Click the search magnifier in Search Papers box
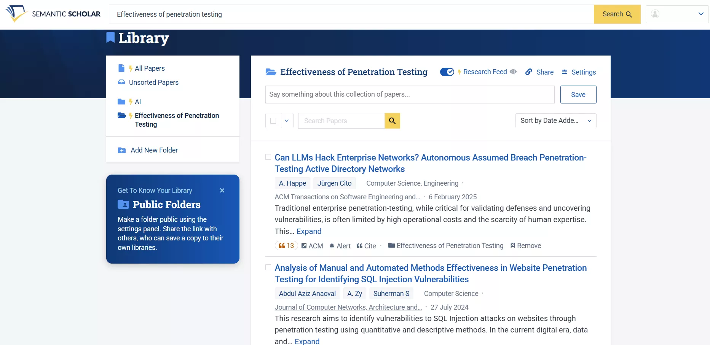Image resolution: width=710 pixels, height=345 pixels. pyautogui.click(x=392, y=121)
